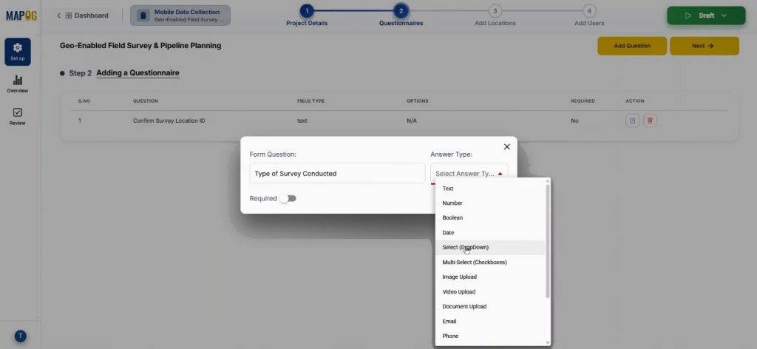Collapse the Select Answer Type dropdown
Image resolution: width=757 pixels, height=349 pixels.
point(500,174)
